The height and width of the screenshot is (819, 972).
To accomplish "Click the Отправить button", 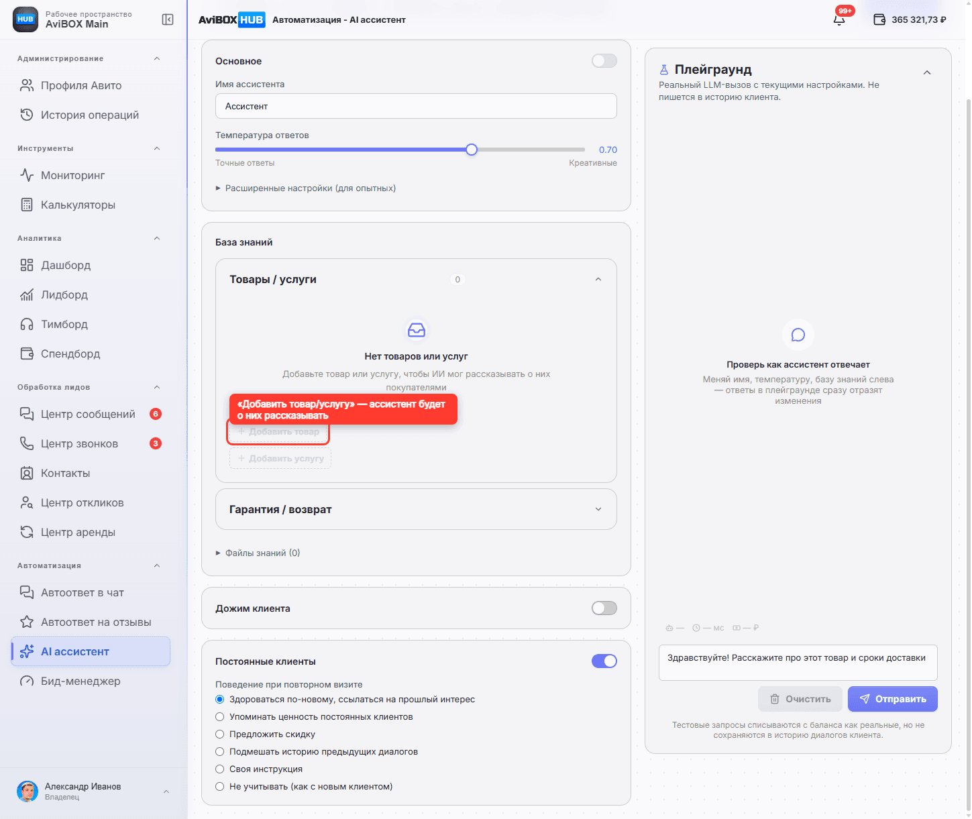I will [x=893, y=699].
